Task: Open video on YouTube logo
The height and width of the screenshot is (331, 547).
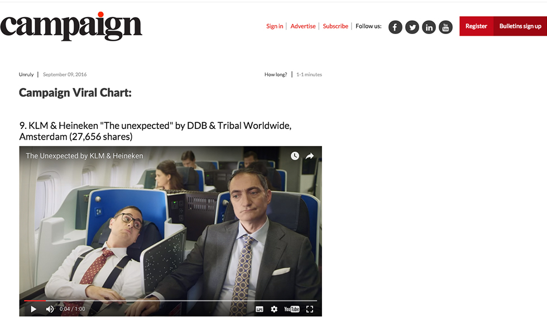Action: coord(291,309)
